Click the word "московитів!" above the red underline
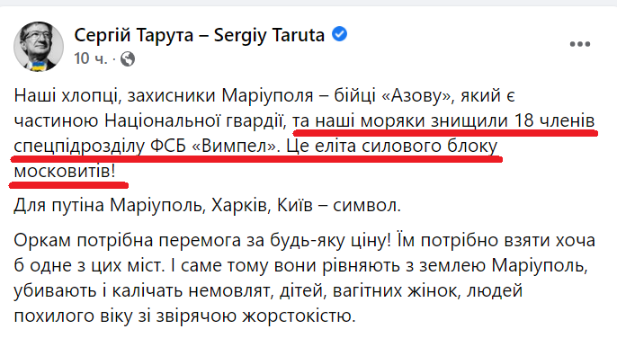 [65, 171]
